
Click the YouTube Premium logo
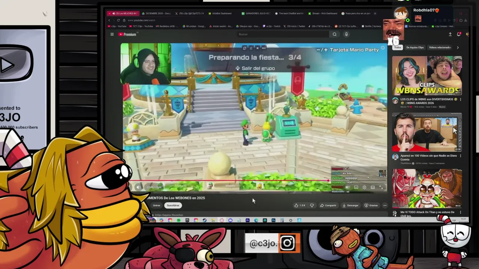pyautogui.click(x=128, y=34)
